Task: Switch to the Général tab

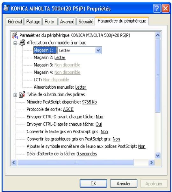Action: click(x=15, y=22)
